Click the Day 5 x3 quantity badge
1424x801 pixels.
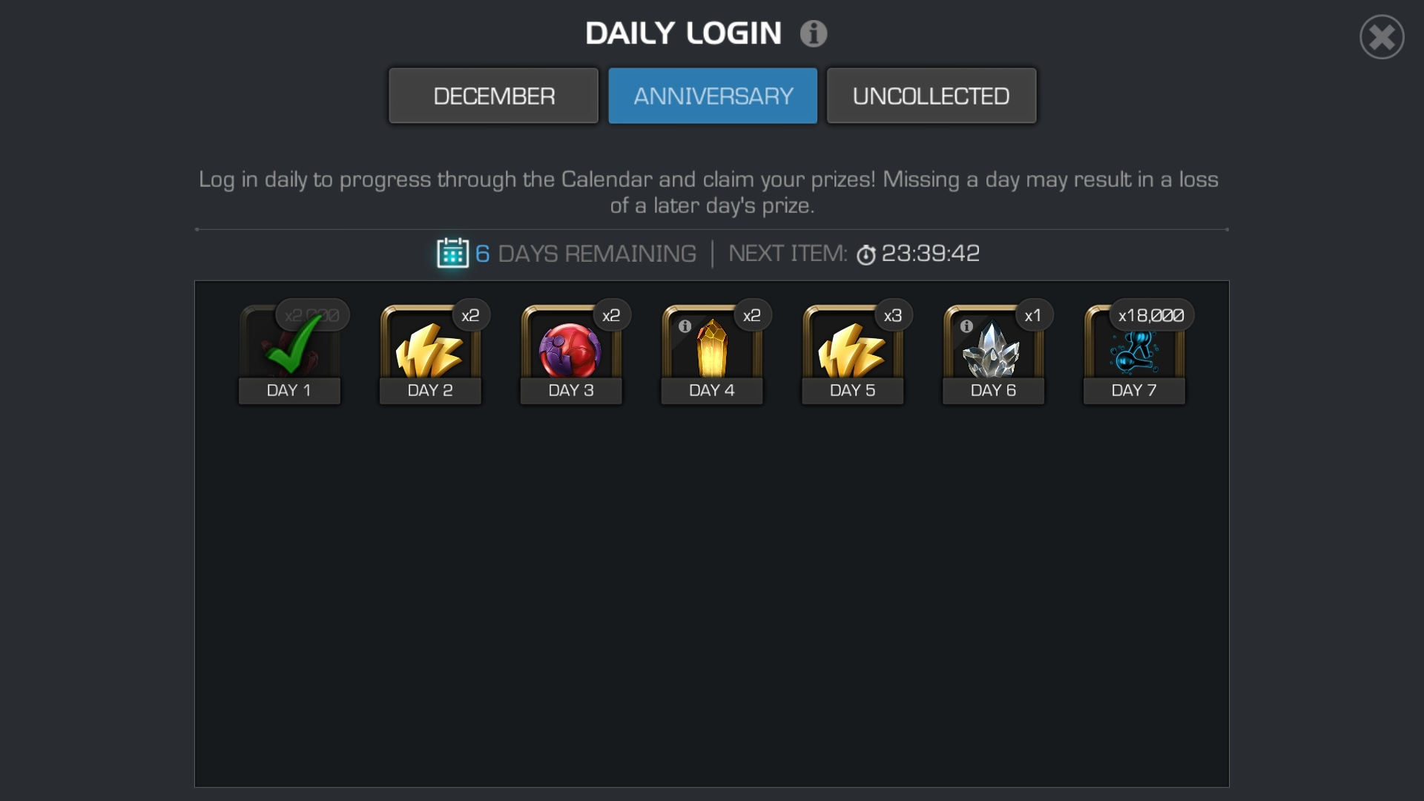coord(893,315)
